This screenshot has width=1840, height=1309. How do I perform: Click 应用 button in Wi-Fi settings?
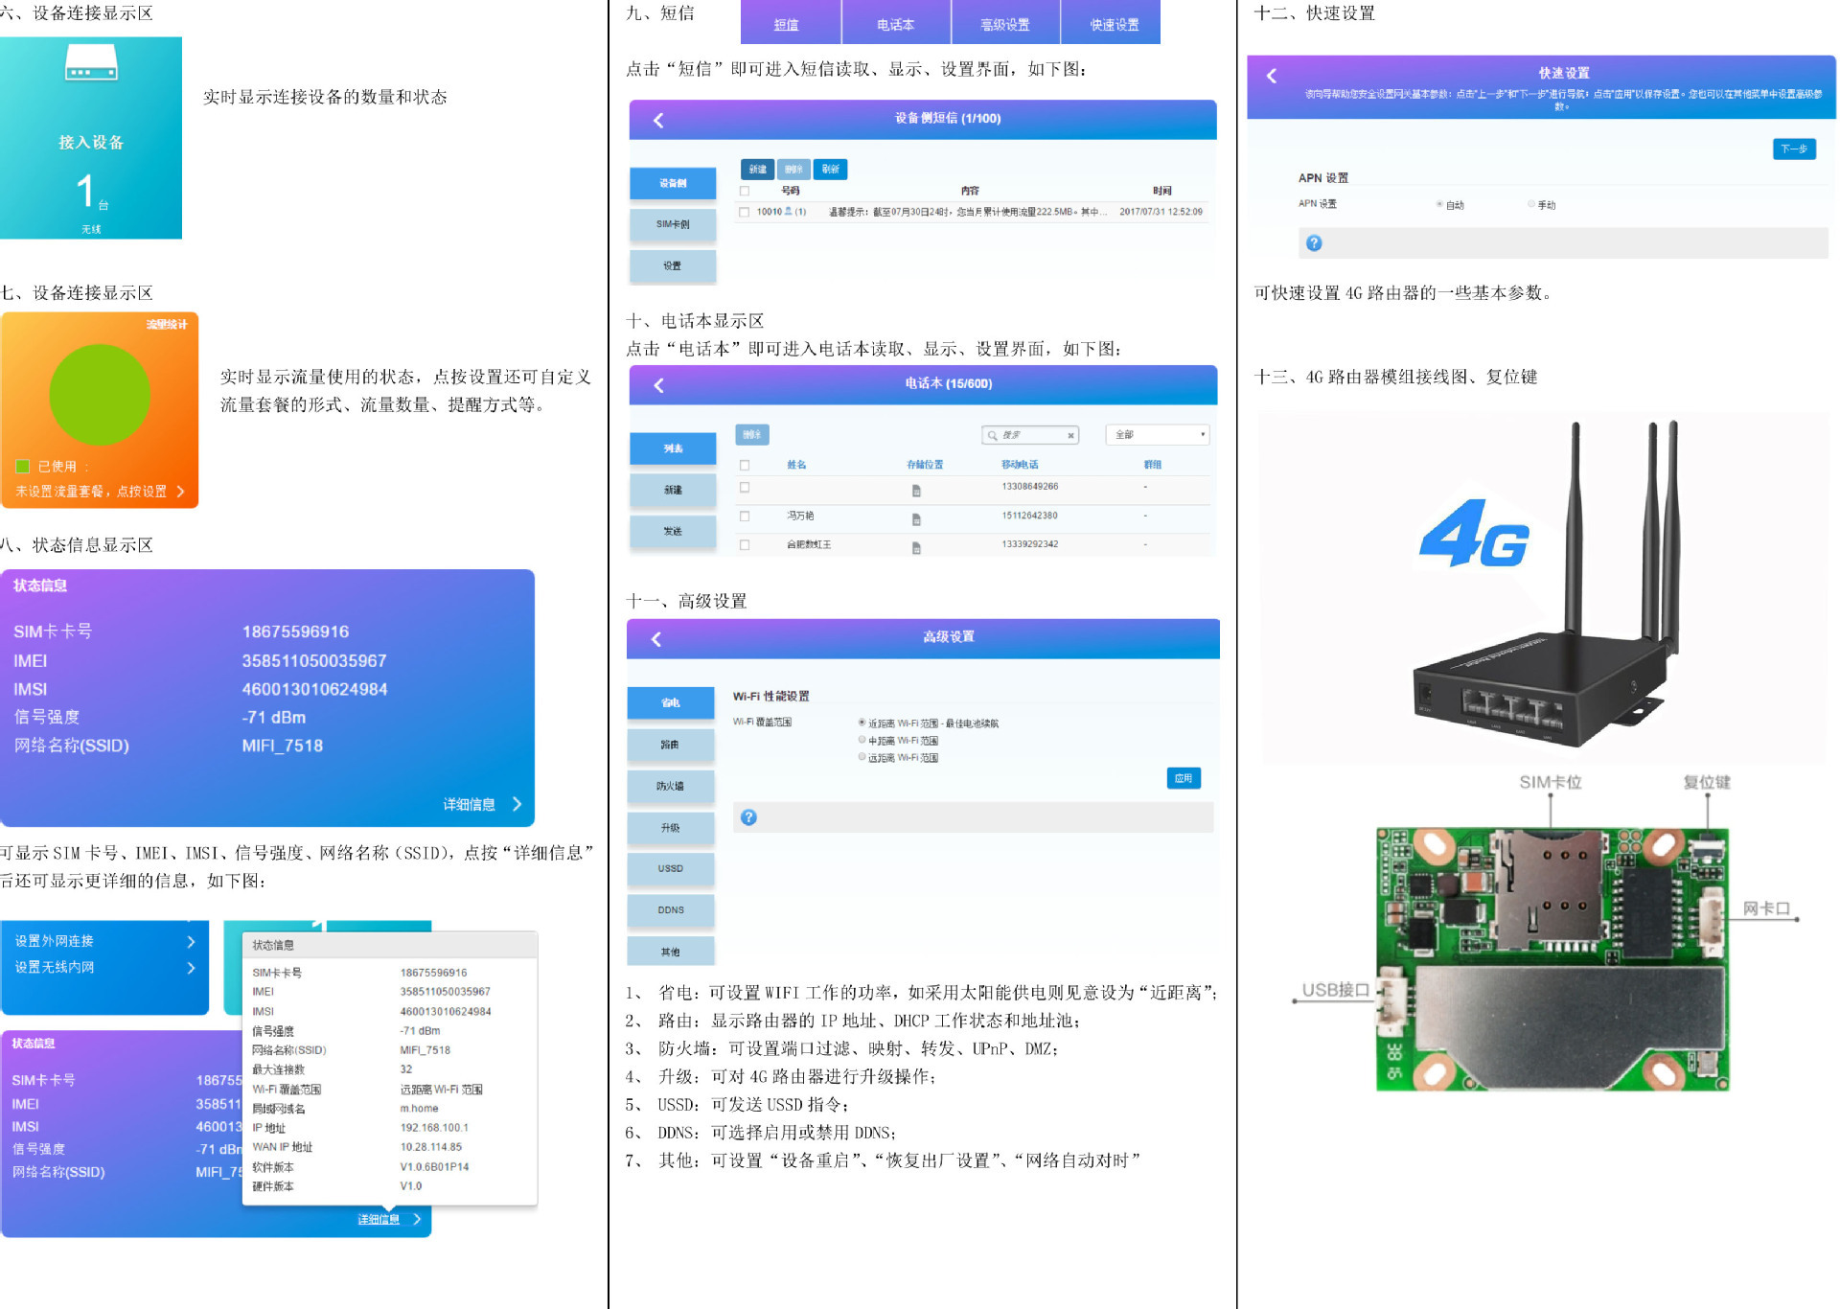(x=1184, y=778)
